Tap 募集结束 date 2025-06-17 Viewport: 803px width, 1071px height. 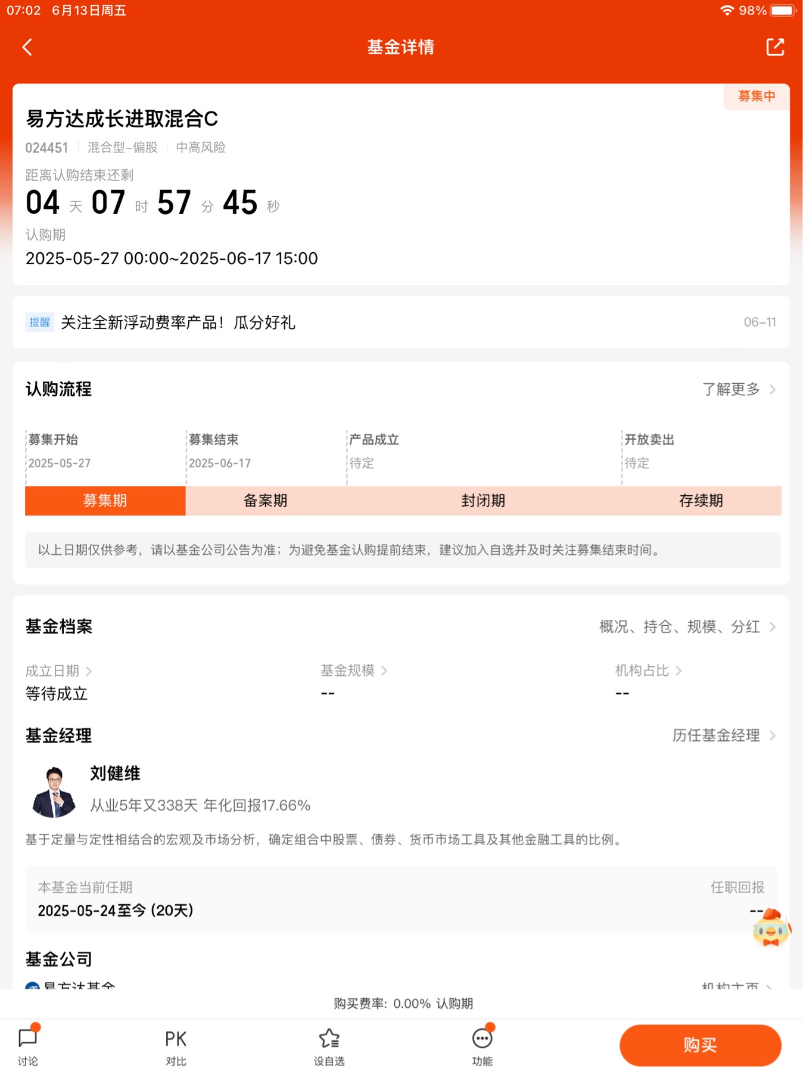coord(220,463)
